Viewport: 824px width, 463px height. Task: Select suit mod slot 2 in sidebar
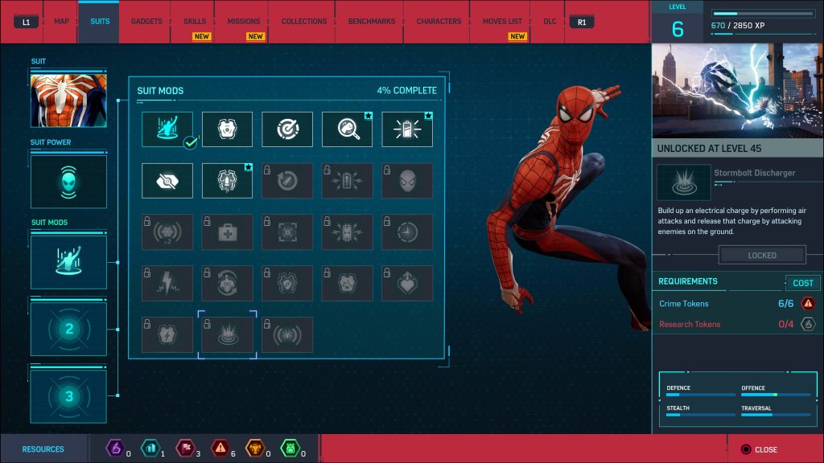(68, 328)
